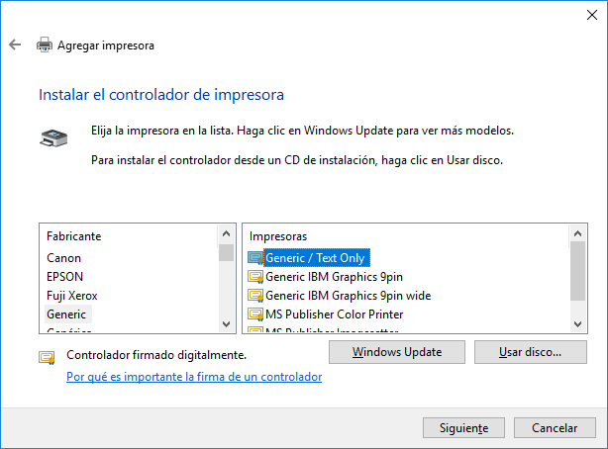Select EPSON manufacturer
The image size is (608, 449).
65,277
